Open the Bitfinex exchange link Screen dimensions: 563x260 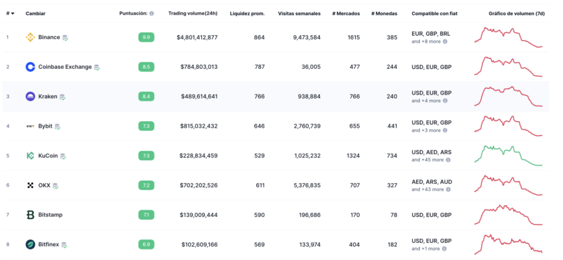point(49,245)
